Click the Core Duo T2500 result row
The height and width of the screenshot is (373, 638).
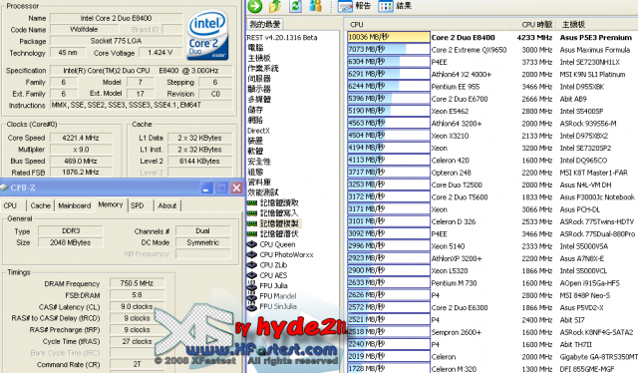(x=491, y=185)
